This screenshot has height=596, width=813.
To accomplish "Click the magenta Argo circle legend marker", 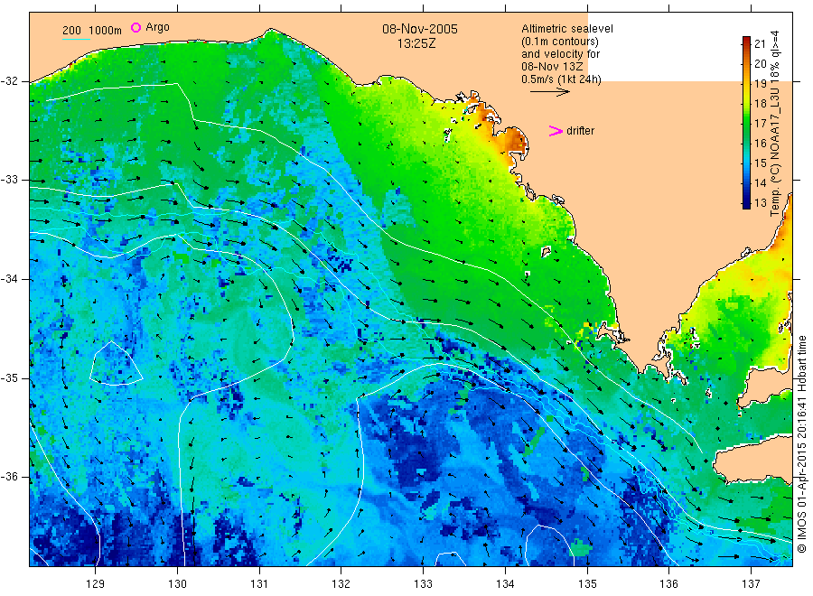I will click(x=135, y=27).
